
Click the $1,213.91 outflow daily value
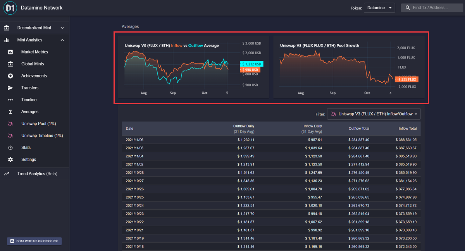click(246, 165)
